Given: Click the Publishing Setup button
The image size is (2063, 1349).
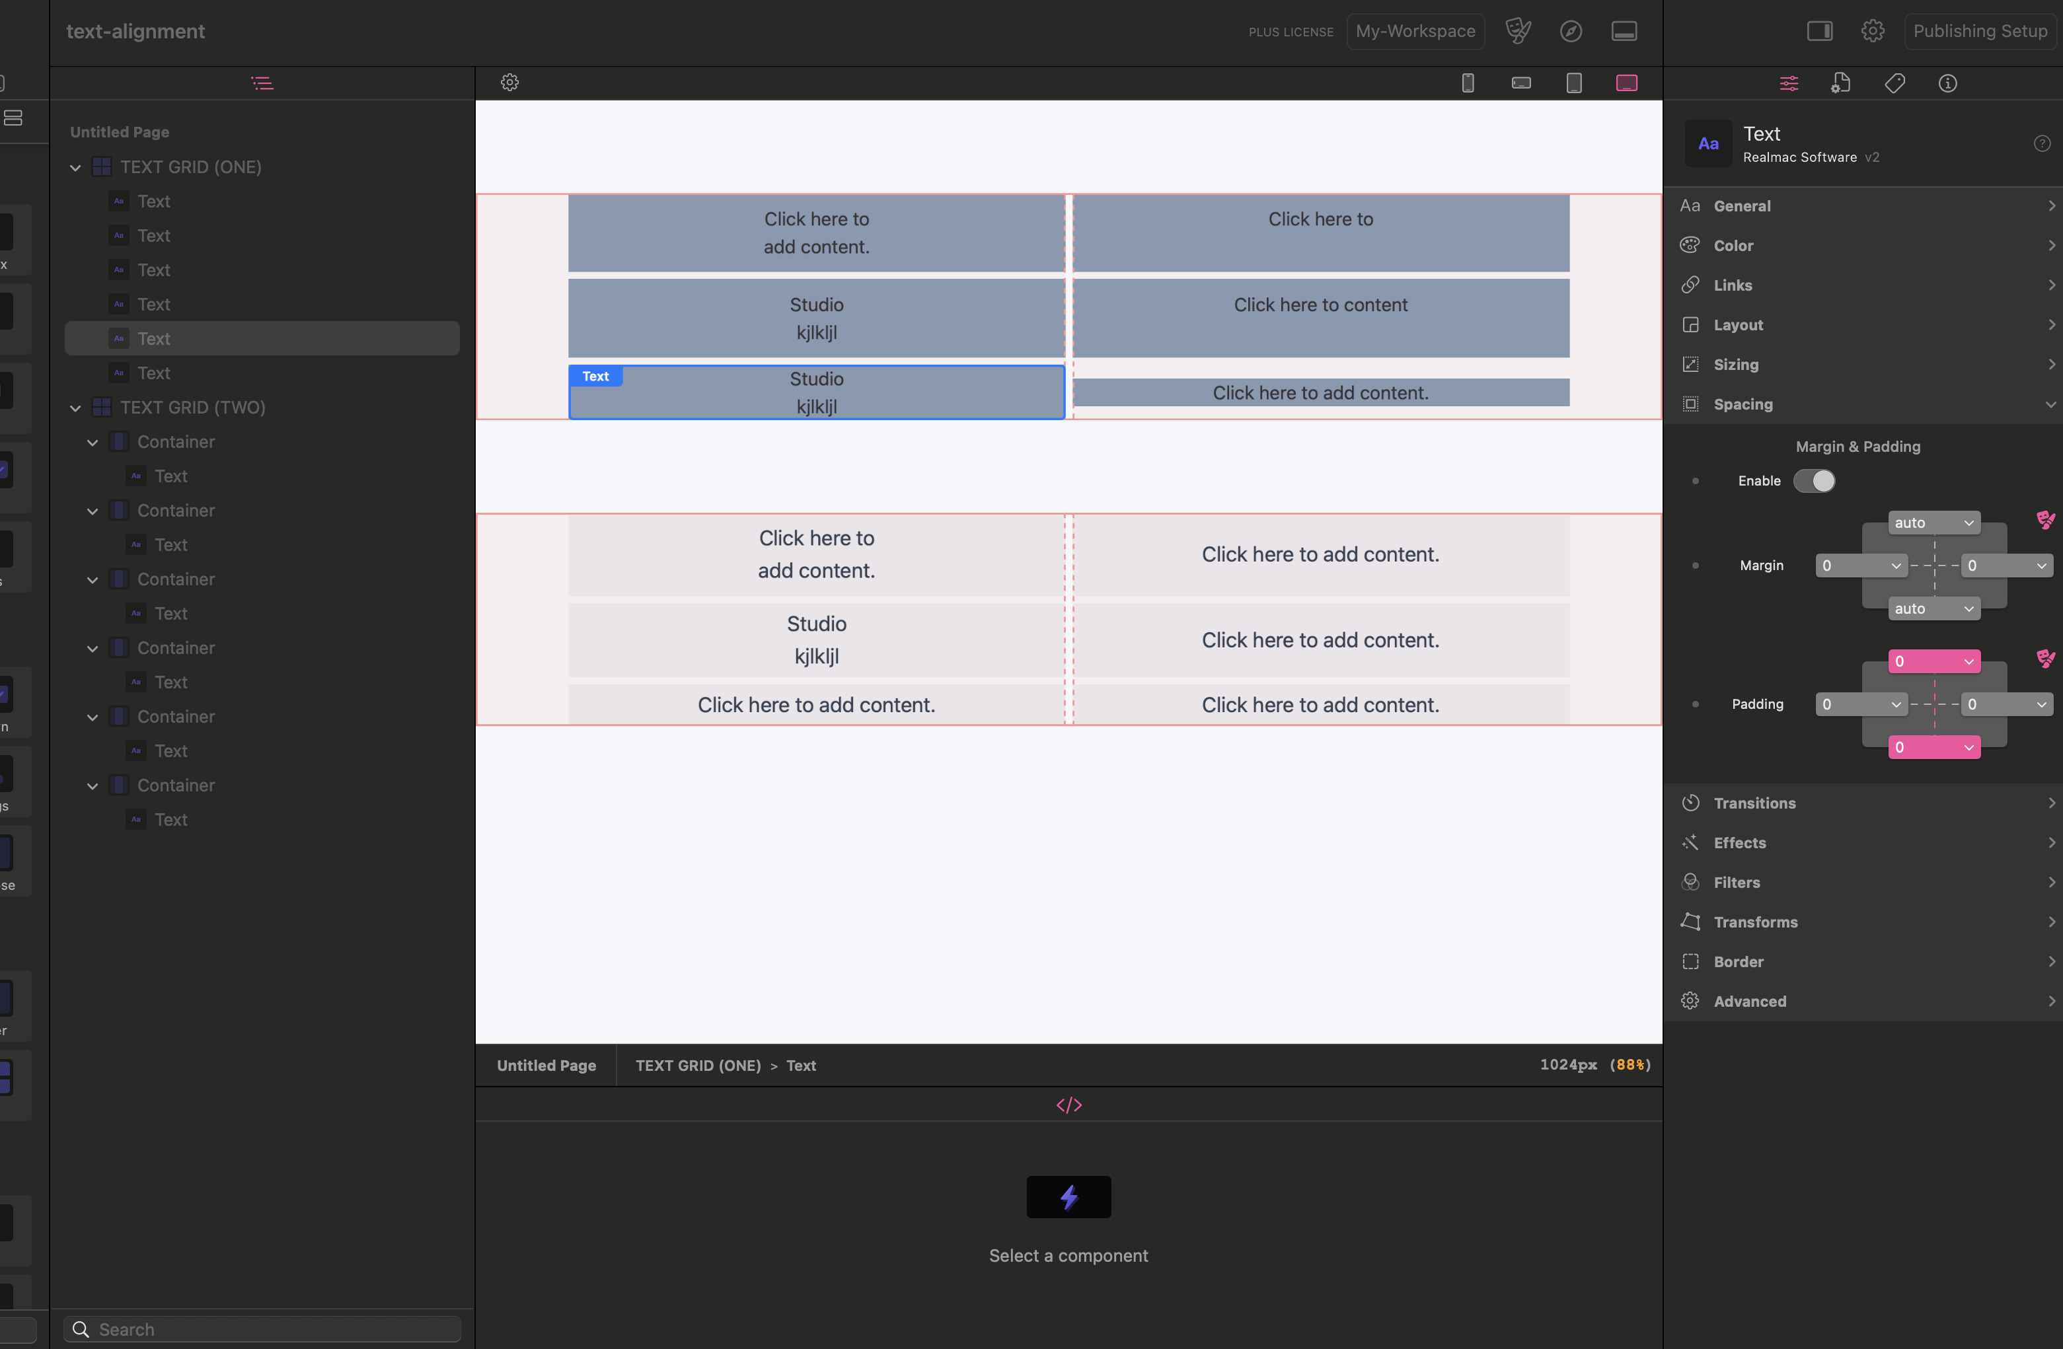Looking at the screenshot, I should tap(1980, 31).
